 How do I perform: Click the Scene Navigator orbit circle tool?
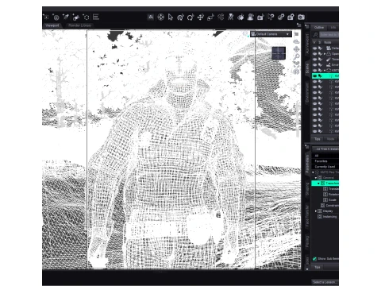pos(160,17)
